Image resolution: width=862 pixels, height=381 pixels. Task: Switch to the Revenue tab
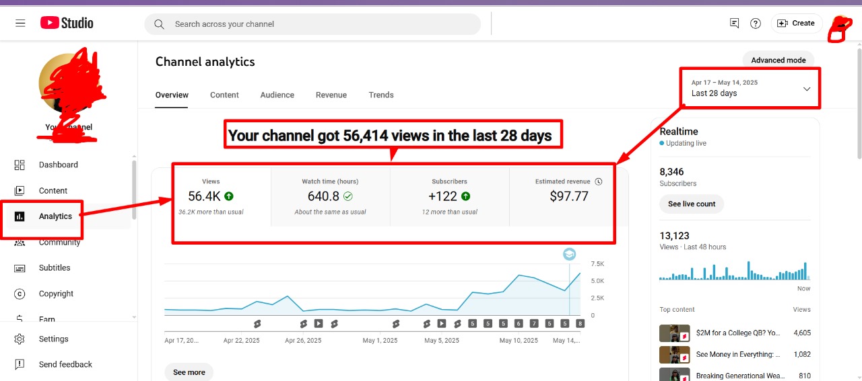[331, 95]
